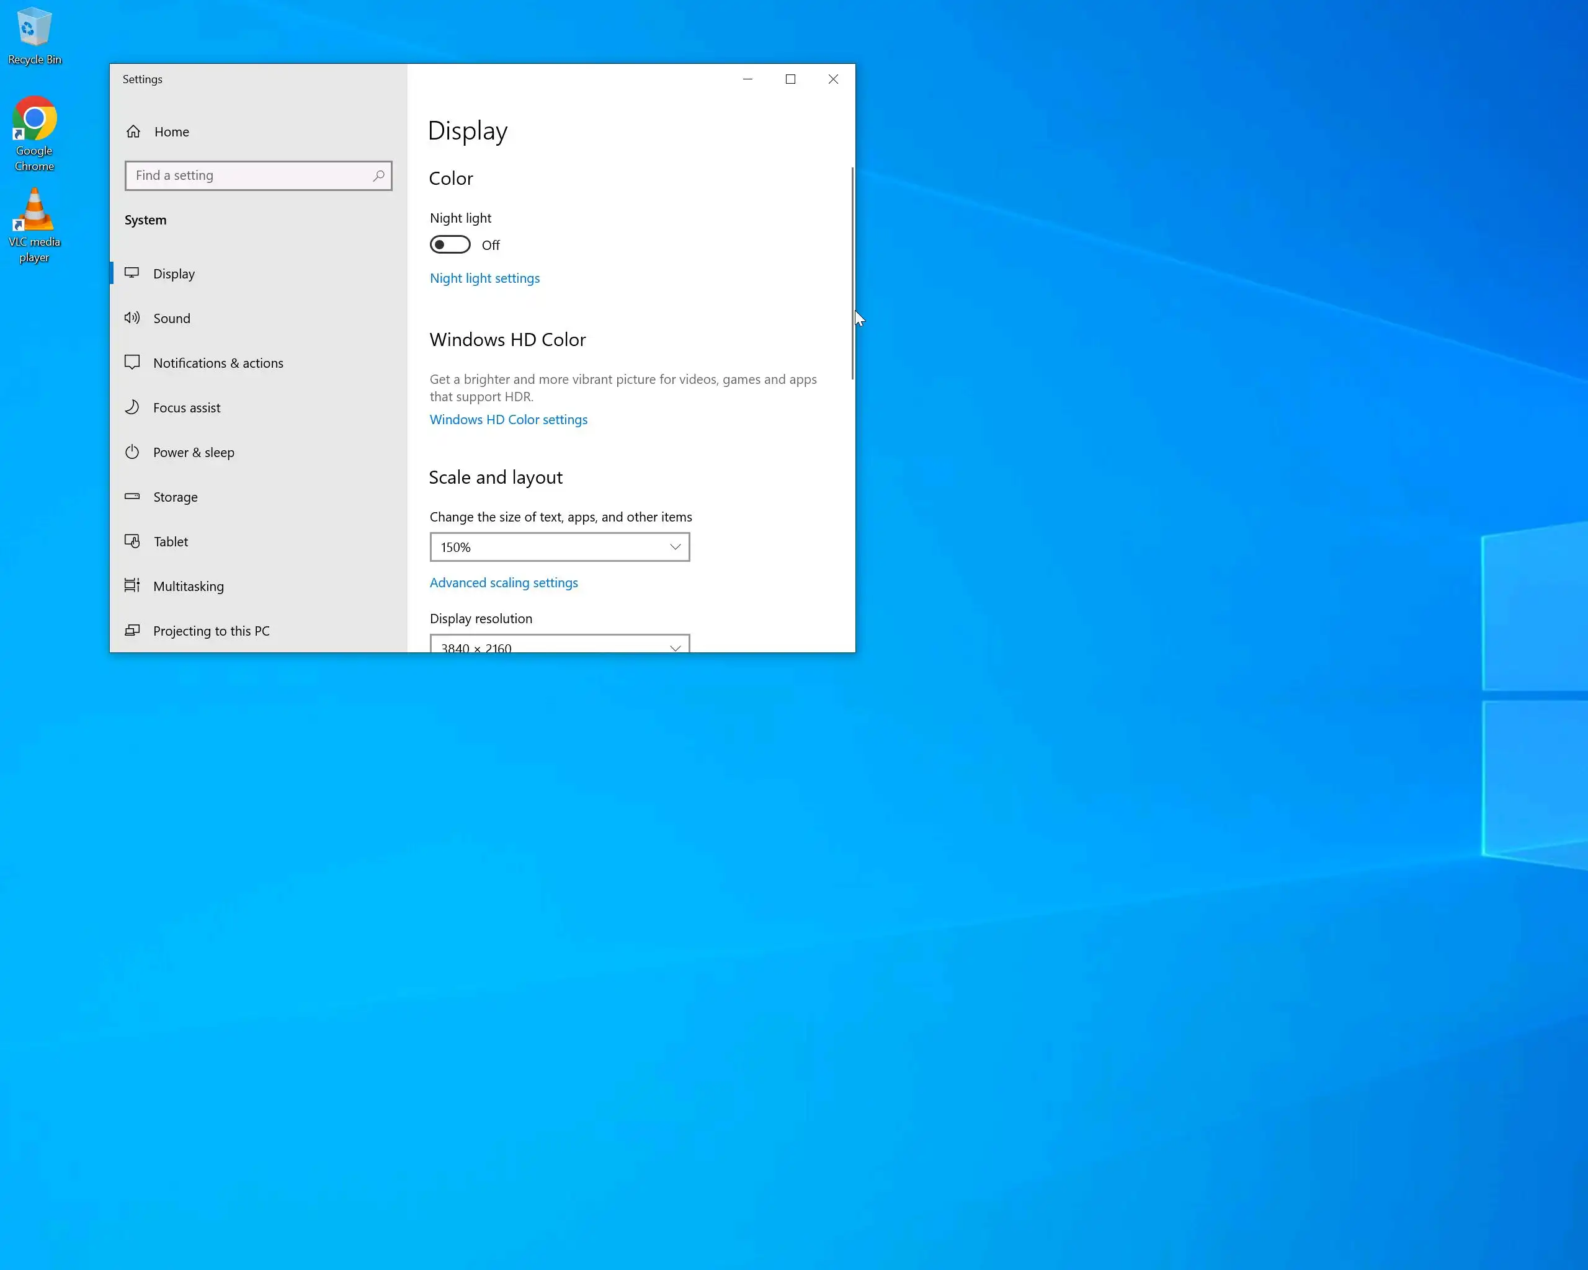This screenshot has height=1270, width=1588.
Task: Expand the Display resolution dropdown
Action: tap(559, 645)
